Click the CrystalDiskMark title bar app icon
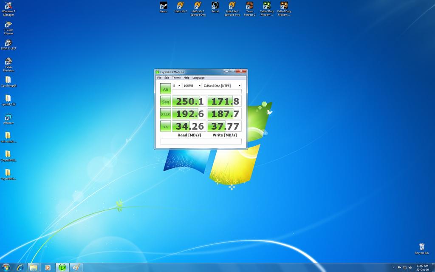Viewport: 435px width, 272px height. [157, 72]
